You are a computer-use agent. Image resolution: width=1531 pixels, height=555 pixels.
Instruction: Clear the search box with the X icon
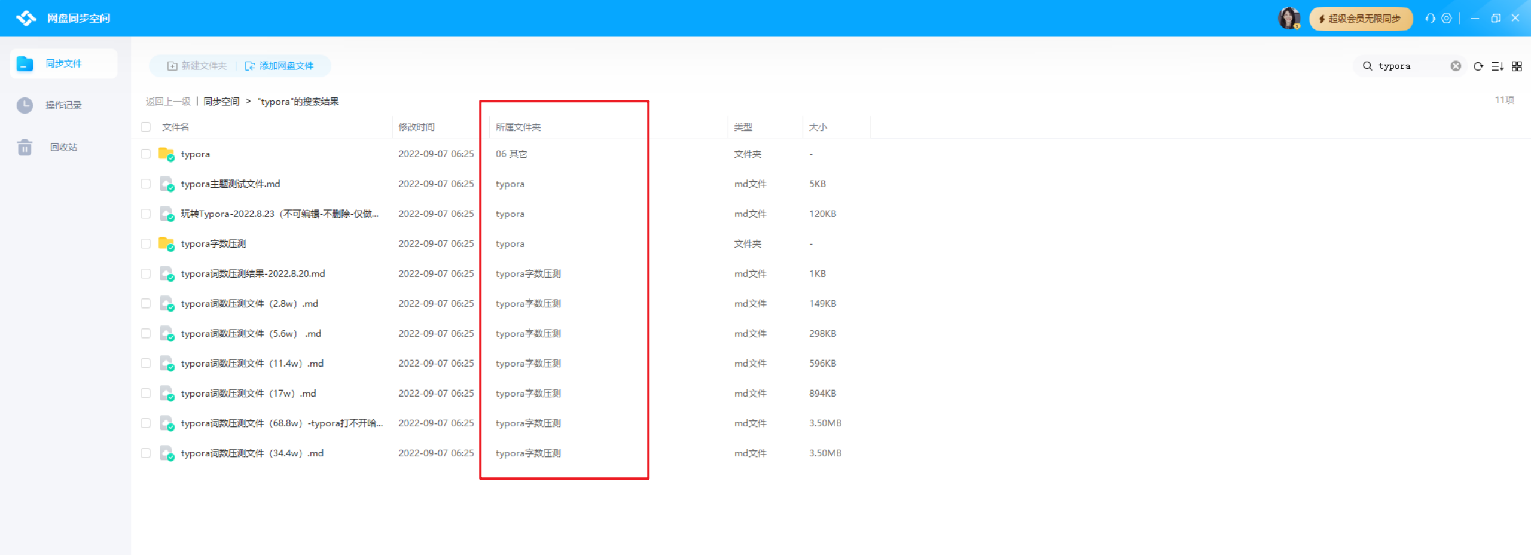(x=1456, y=66)
